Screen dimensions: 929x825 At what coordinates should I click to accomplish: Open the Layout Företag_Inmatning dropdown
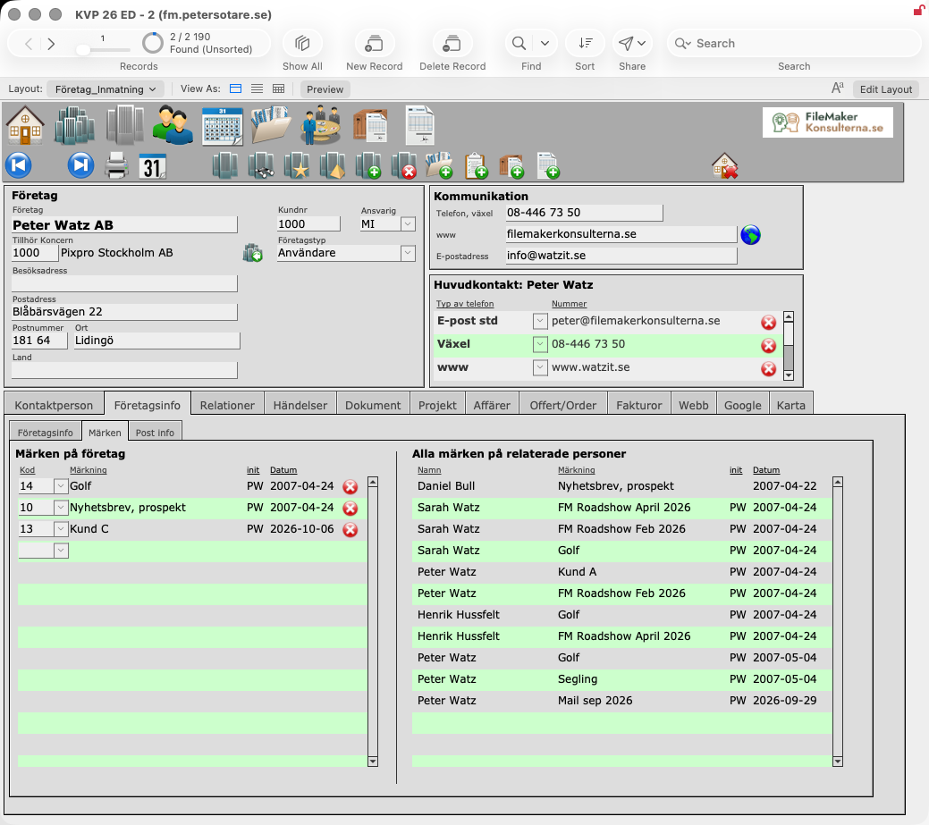pos(106,89)
